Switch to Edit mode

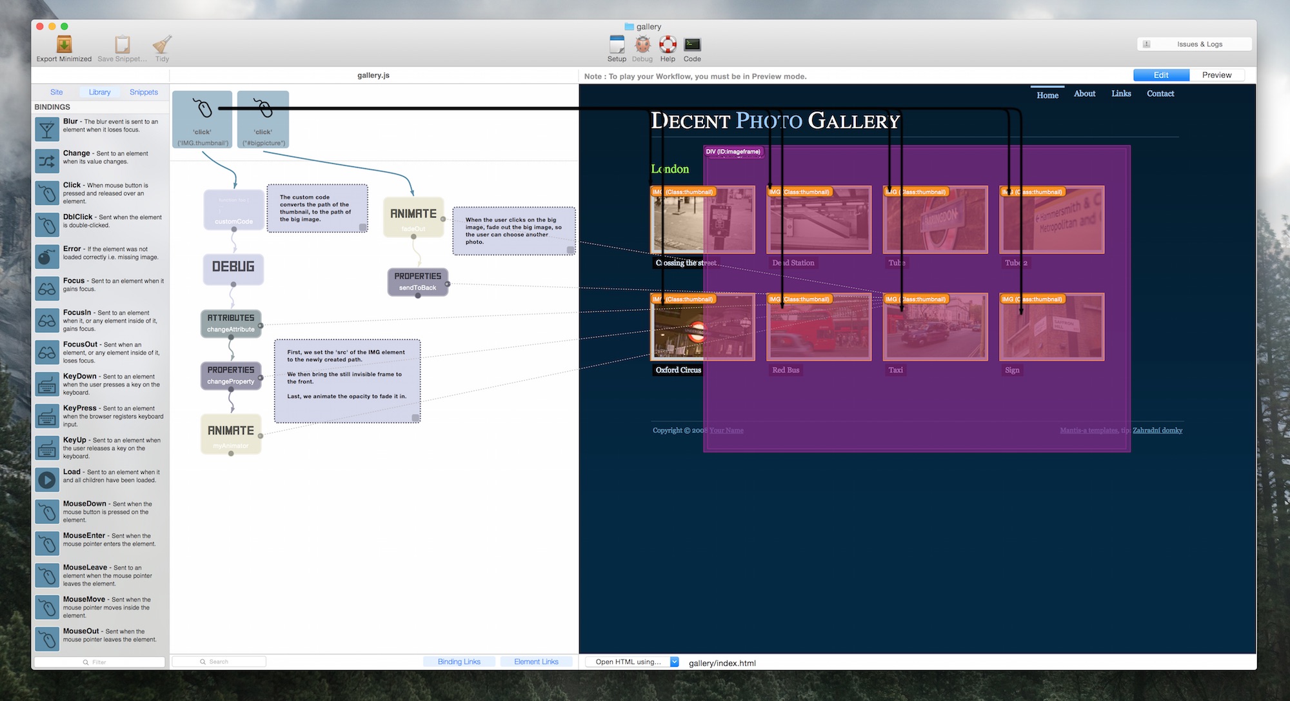(x=1161, y=75)
